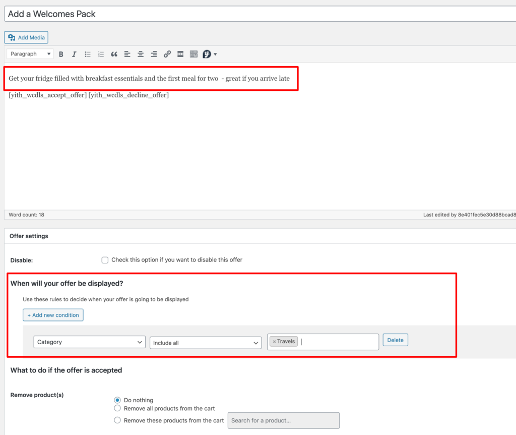Delete the Category condition
The width and height of the screenshot is (516, 435).
[x=395, y=340]
